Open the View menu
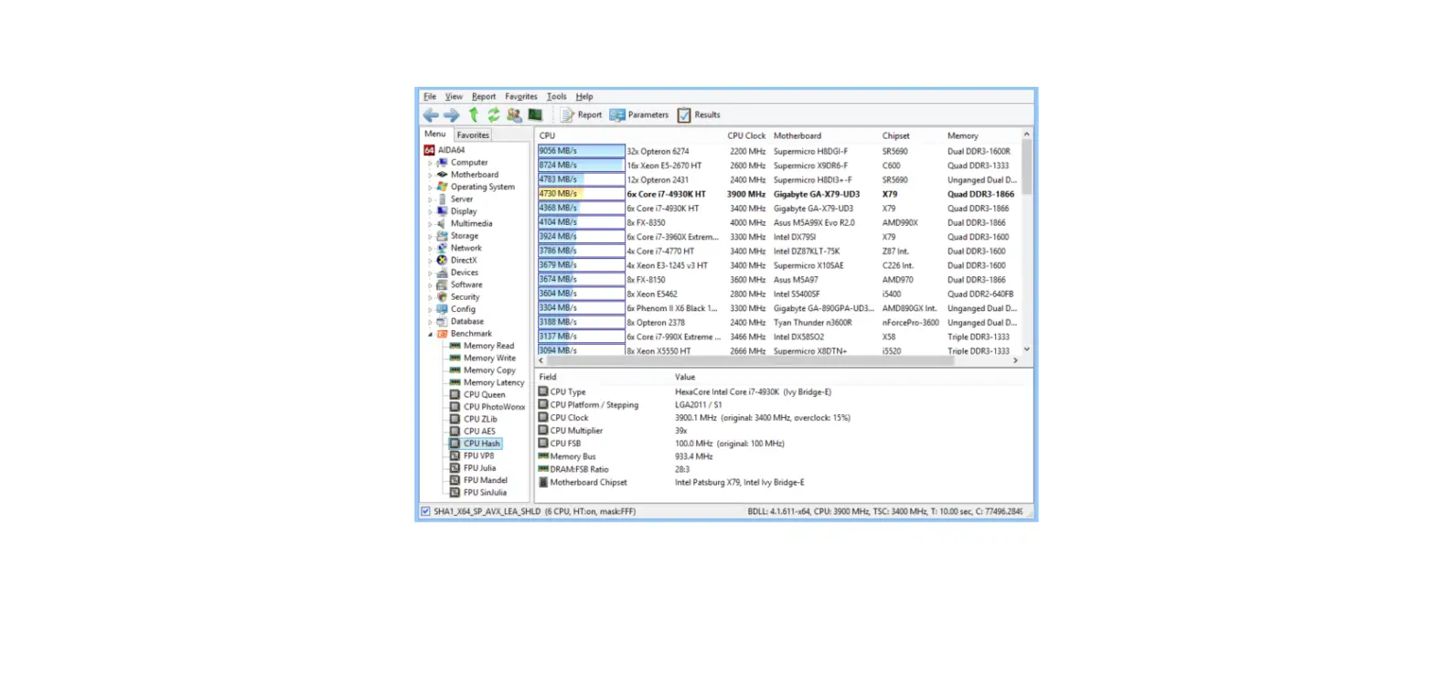This screenshot has height=675, width=1434. pyautogui.click(x=454, y=96)
